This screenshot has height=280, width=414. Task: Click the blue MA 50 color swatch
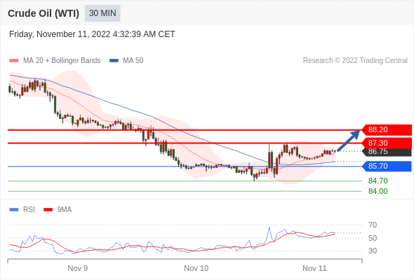coord(114,61)
